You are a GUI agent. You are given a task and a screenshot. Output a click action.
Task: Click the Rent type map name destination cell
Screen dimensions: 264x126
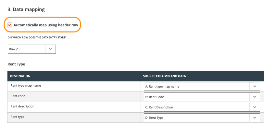[x=74, y=87]
